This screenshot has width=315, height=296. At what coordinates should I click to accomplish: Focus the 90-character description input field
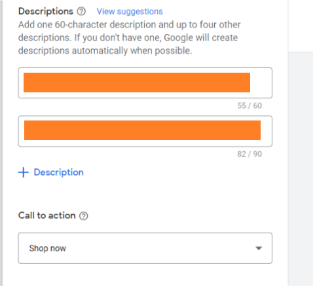pyautogui.click(x=145, y=131)
